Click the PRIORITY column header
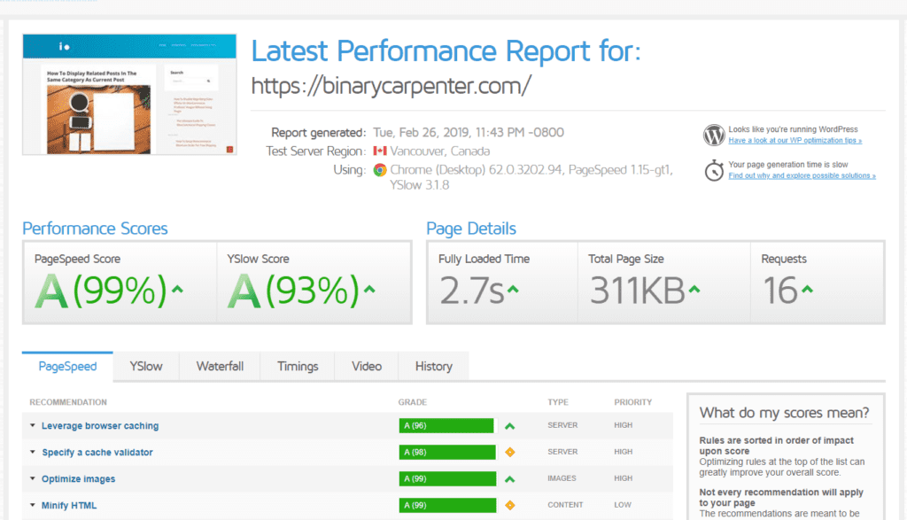This screenshot has height=520, width=907. 632,402
